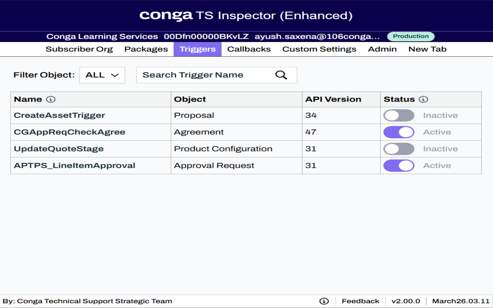493x308 pixels.
Task: Click the Conga Technical Support Strategic Team credit
Action: click(87, 301)
